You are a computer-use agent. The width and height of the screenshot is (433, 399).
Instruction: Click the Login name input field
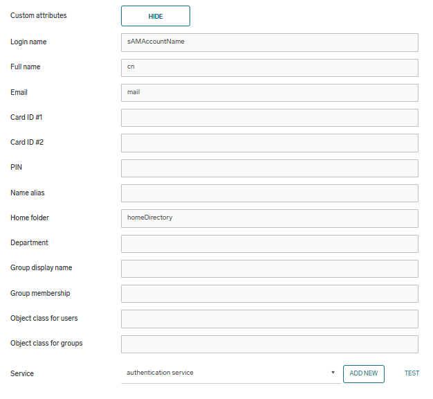[x=269, y=42]
